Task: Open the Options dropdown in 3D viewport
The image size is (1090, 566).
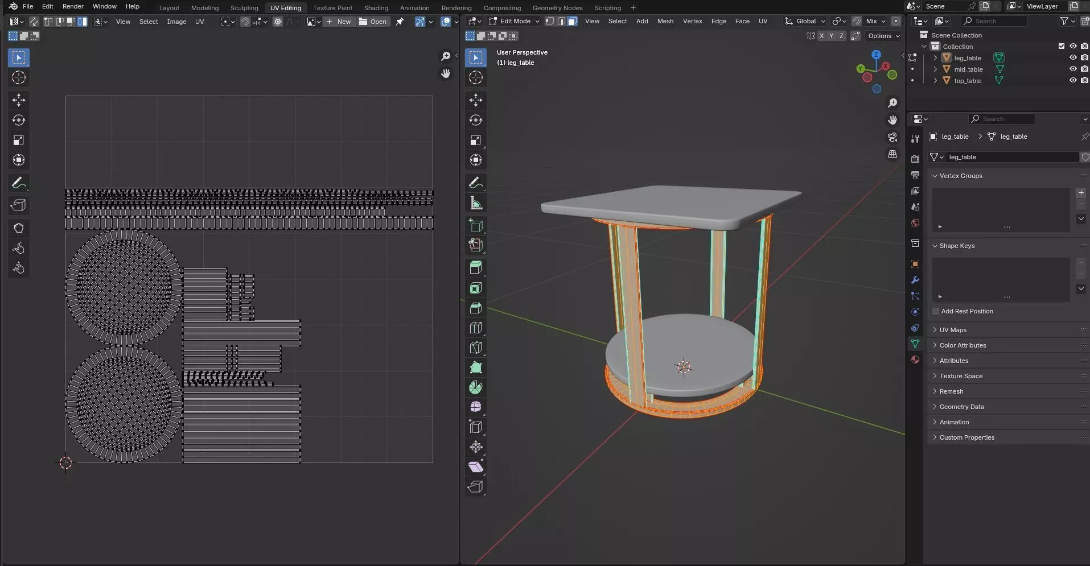Action: pyautogui.click(x=884, y=36)
